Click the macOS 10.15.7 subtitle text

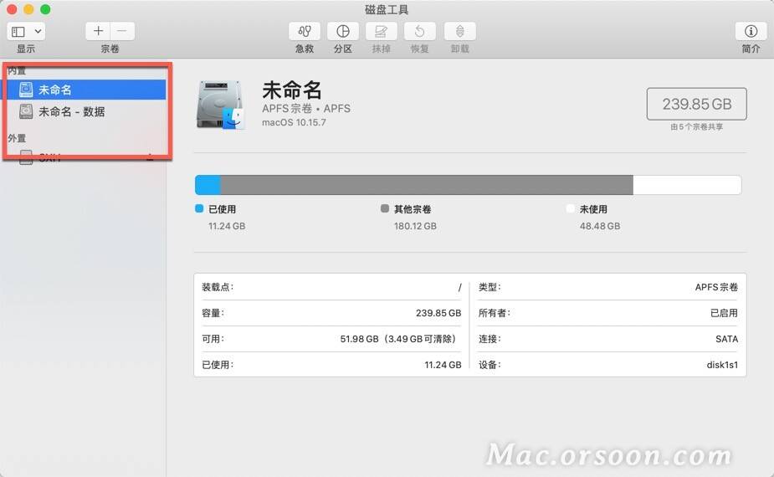coord(295,122)
